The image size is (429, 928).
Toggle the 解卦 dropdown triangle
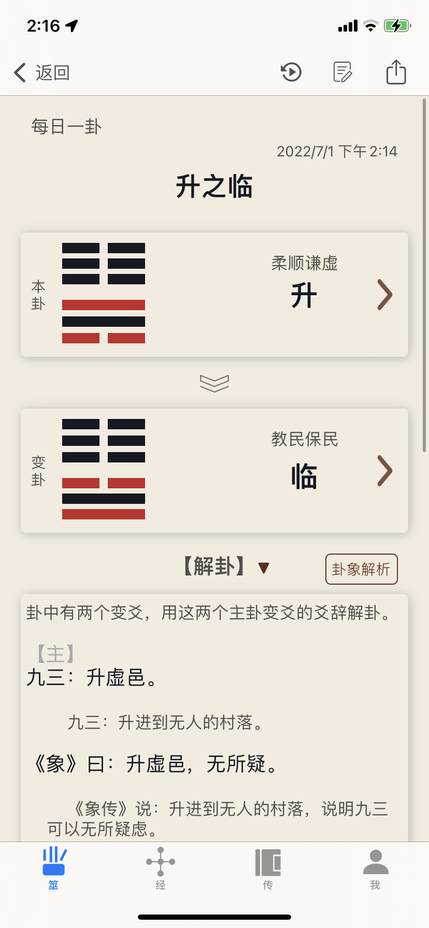(264, 568)
